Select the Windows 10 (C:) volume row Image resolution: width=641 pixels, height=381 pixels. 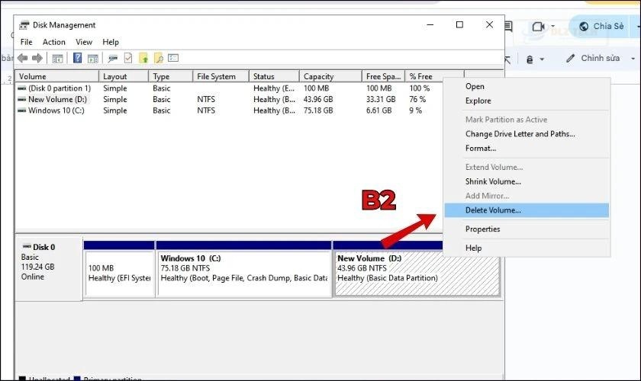click(x=58, y=110)
